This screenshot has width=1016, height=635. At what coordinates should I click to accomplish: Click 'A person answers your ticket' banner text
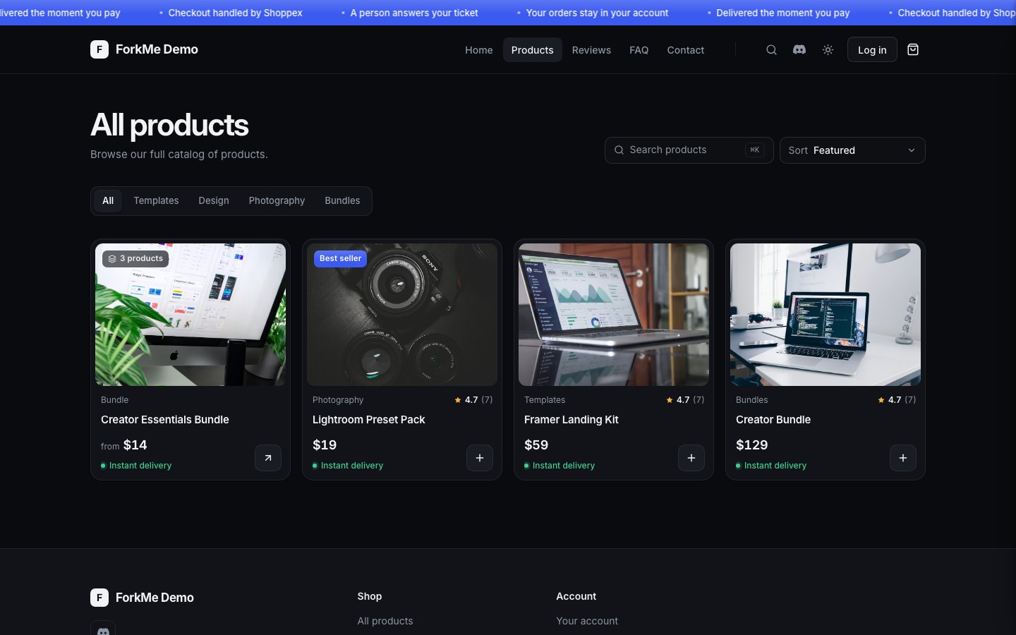coord(414,13)
